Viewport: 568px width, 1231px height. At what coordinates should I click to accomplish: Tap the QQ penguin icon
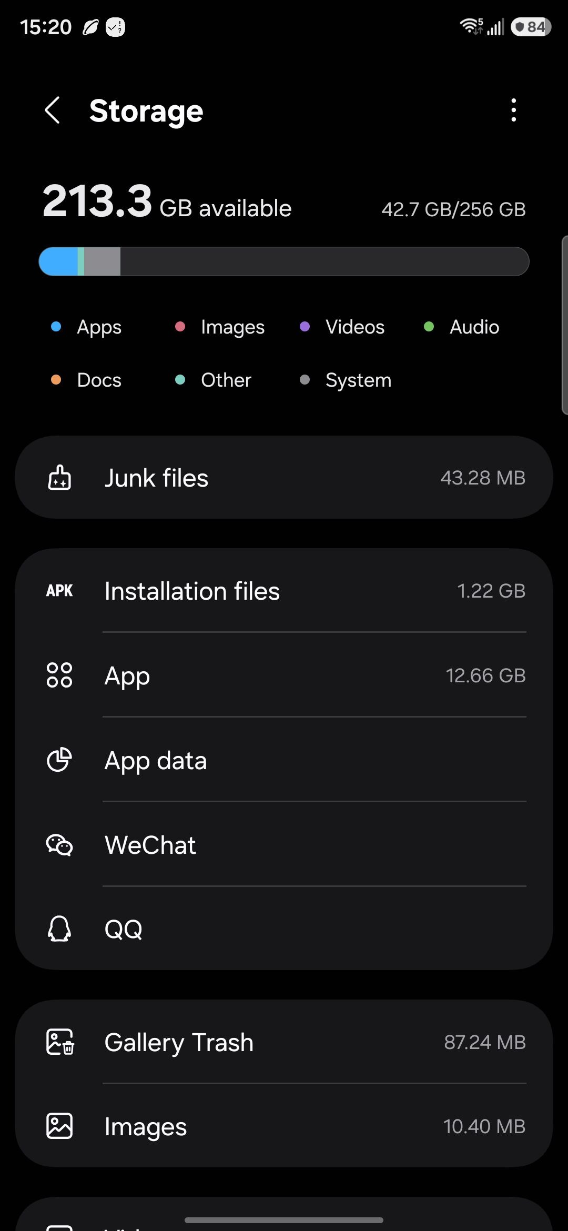pyautogui.click(x=59, y=929)
